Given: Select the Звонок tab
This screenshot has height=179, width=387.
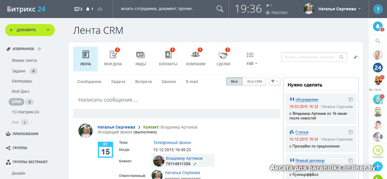Looking at the screenshot, I should pyautogui.click(x=169, y=82).
